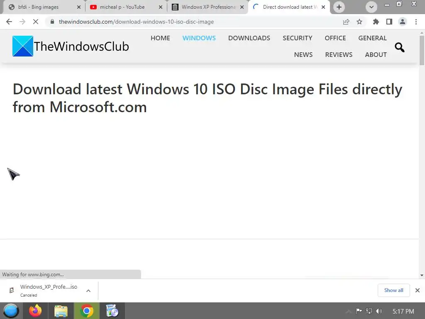Open the Chrome profile avatar
Screen dimensions: 425x319
coord(403,22)
